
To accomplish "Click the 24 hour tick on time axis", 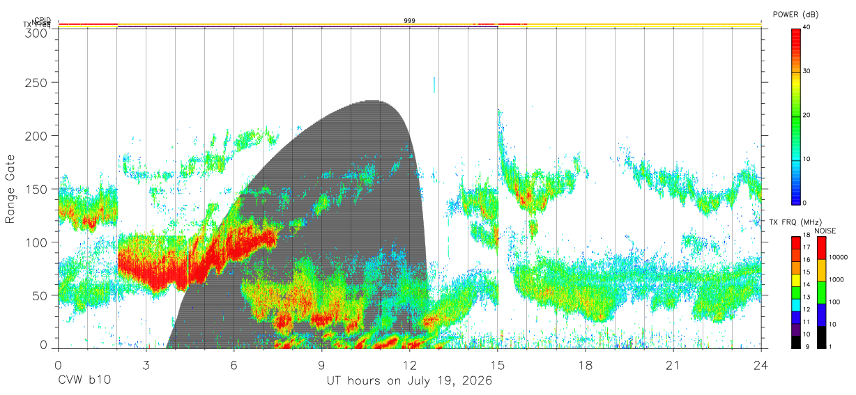I will tap(761, 365).
